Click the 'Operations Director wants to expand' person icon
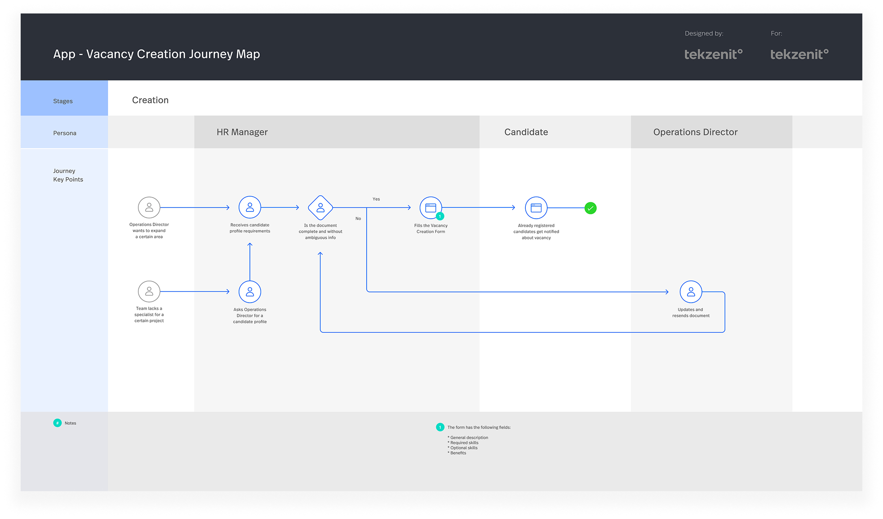The width and height of the screenshot is (883, 519). [x=149, y=207]
